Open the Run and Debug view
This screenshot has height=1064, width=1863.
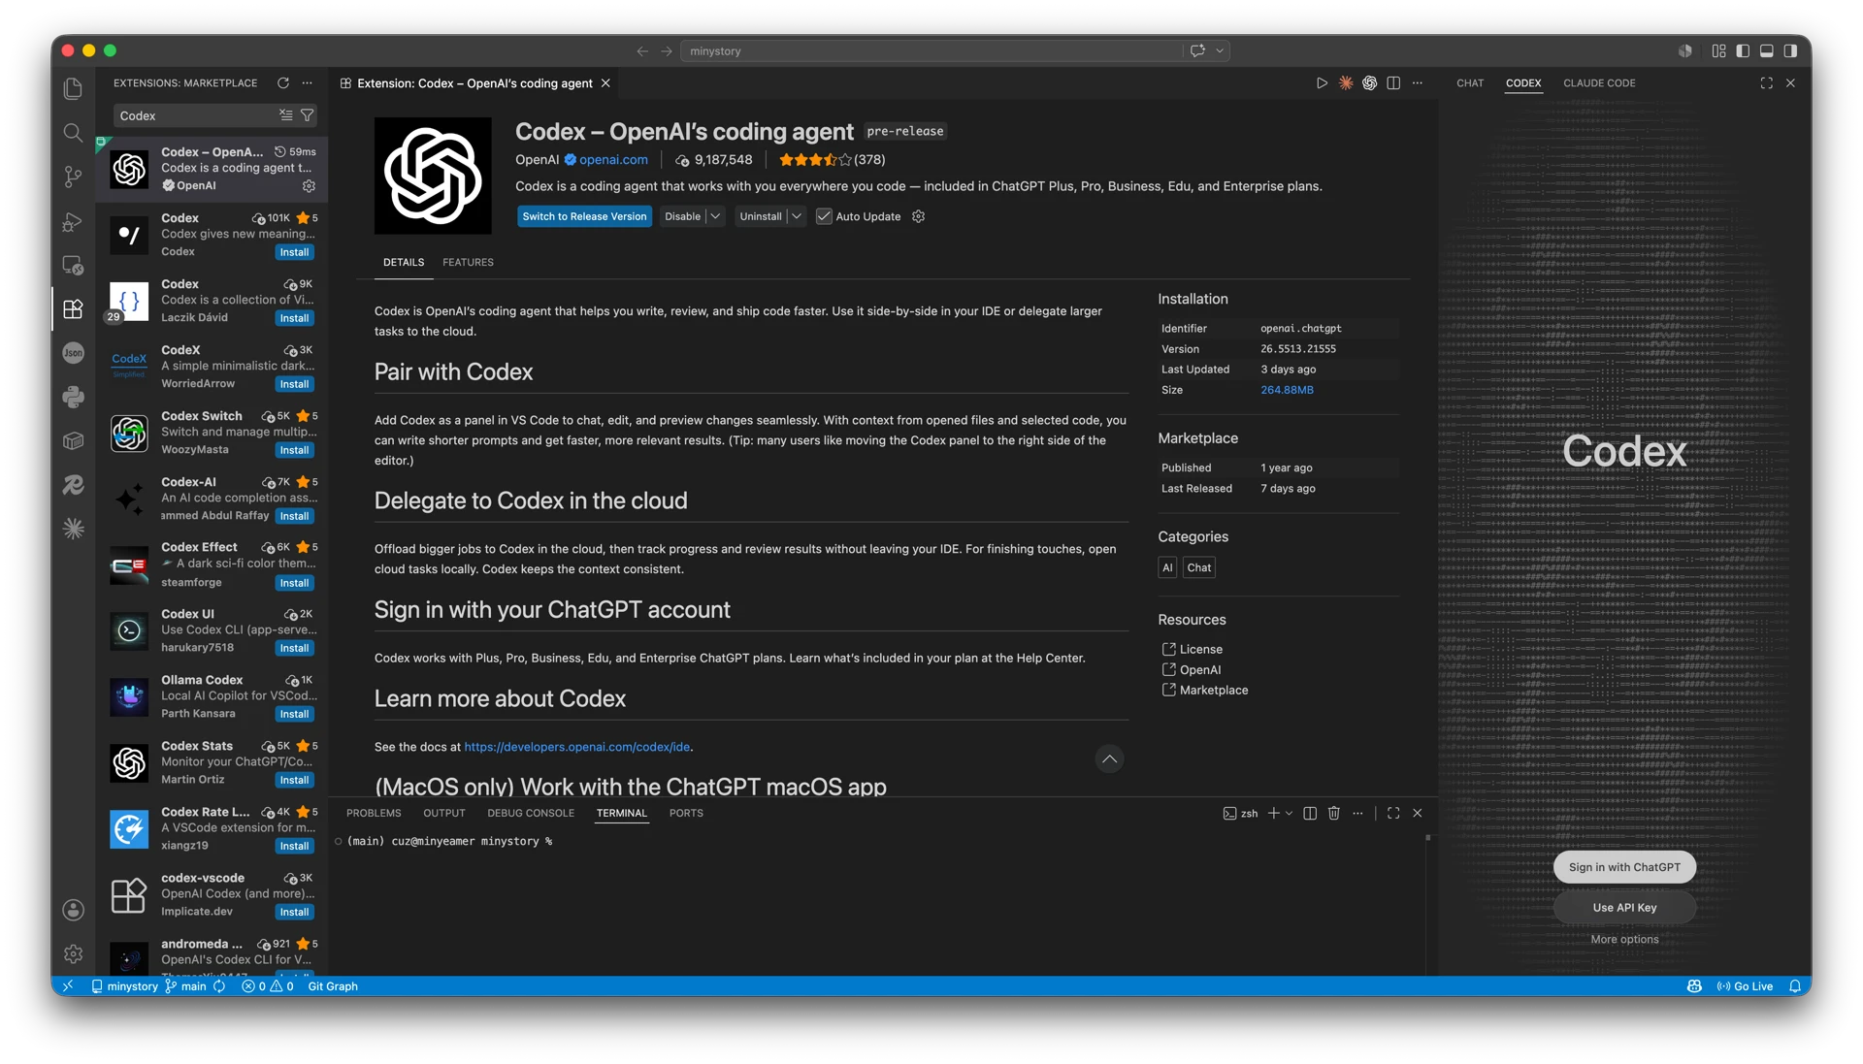pyautogui.click(x=73, y=221)
